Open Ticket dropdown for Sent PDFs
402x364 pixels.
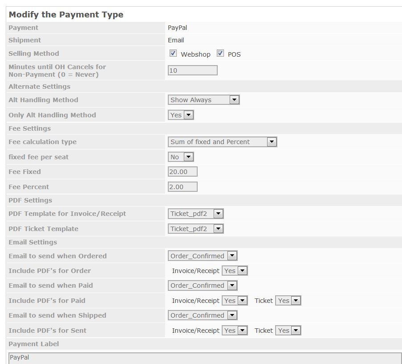pos(288,331)
